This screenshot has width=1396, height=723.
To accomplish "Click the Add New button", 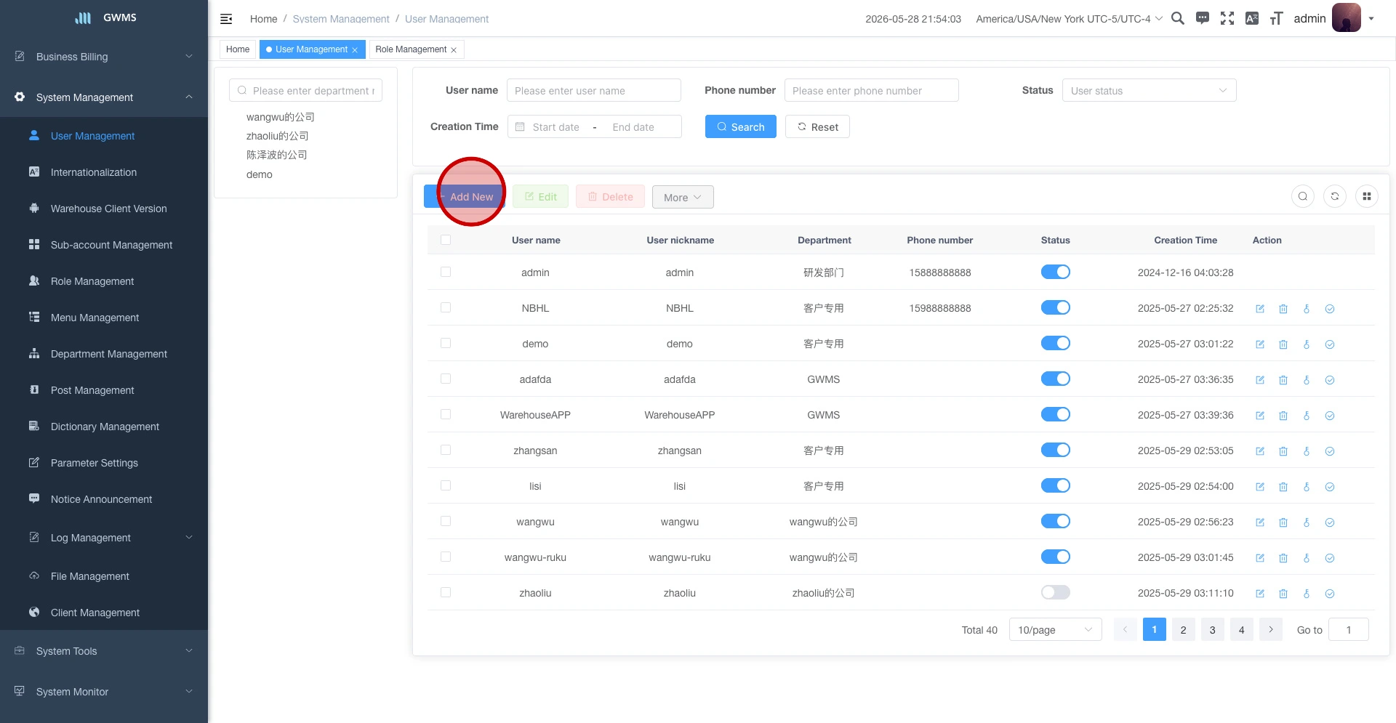I will pyautogui.click(x=465, y=197).
